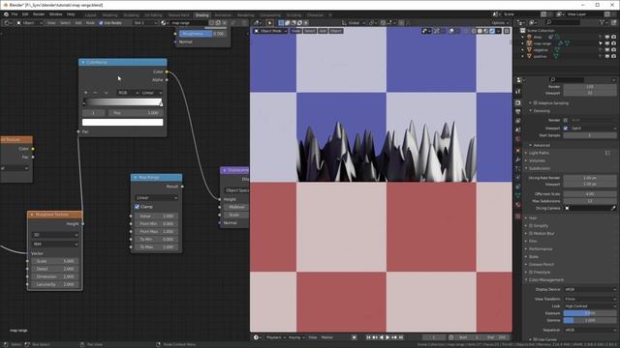Open the Window menu
Screen dimensions: 620x348
56,14
